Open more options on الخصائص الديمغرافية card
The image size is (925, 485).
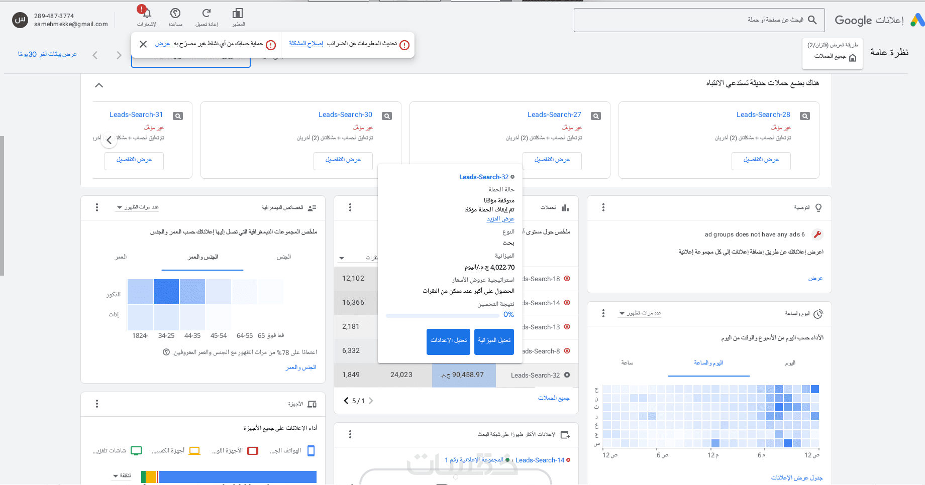click(97, 207)
